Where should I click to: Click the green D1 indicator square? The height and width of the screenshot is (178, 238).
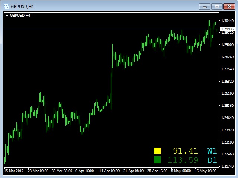157,160
